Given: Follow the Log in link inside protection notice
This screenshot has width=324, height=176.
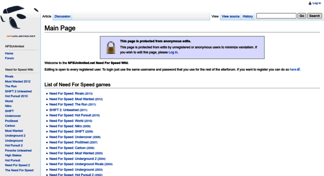Looking at the screenshot, I should (x=173, y=52).
